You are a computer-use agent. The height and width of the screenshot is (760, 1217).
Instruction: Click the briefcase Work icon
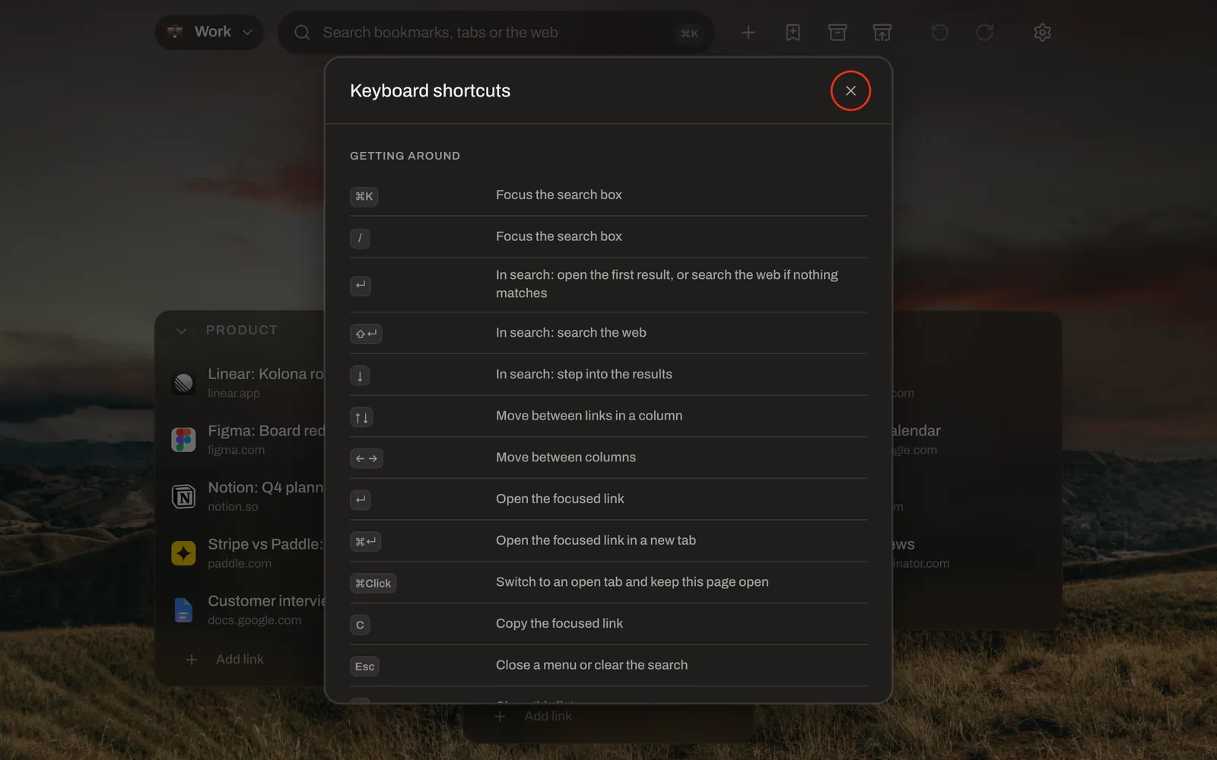pyautogui.click(x=175, y=32)
